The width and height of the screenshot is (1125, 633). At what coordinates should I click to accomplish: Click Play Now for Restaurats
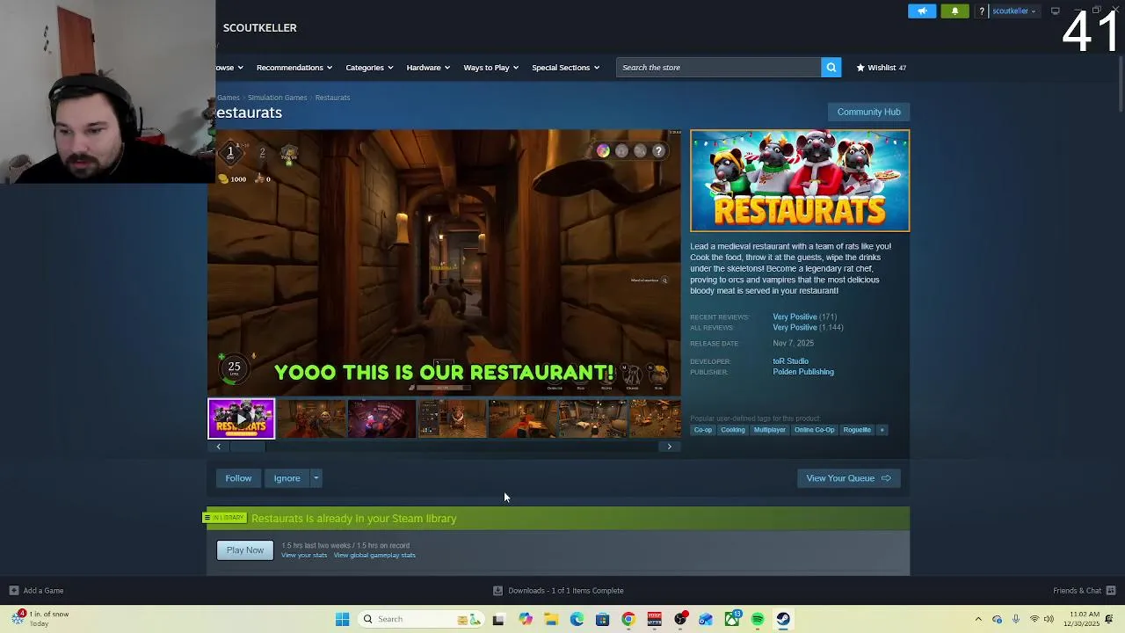pyautogui.click(x=245, y=550)
